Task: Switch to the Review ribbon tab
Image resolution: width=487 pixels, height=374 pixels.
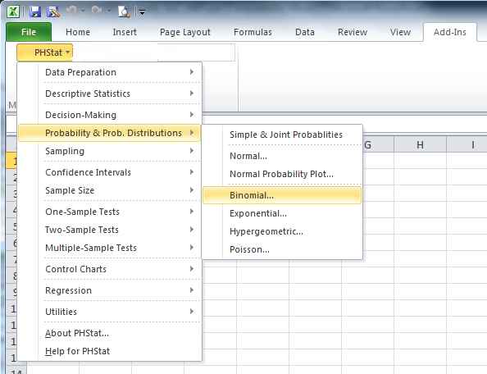Action: [353, 32]
